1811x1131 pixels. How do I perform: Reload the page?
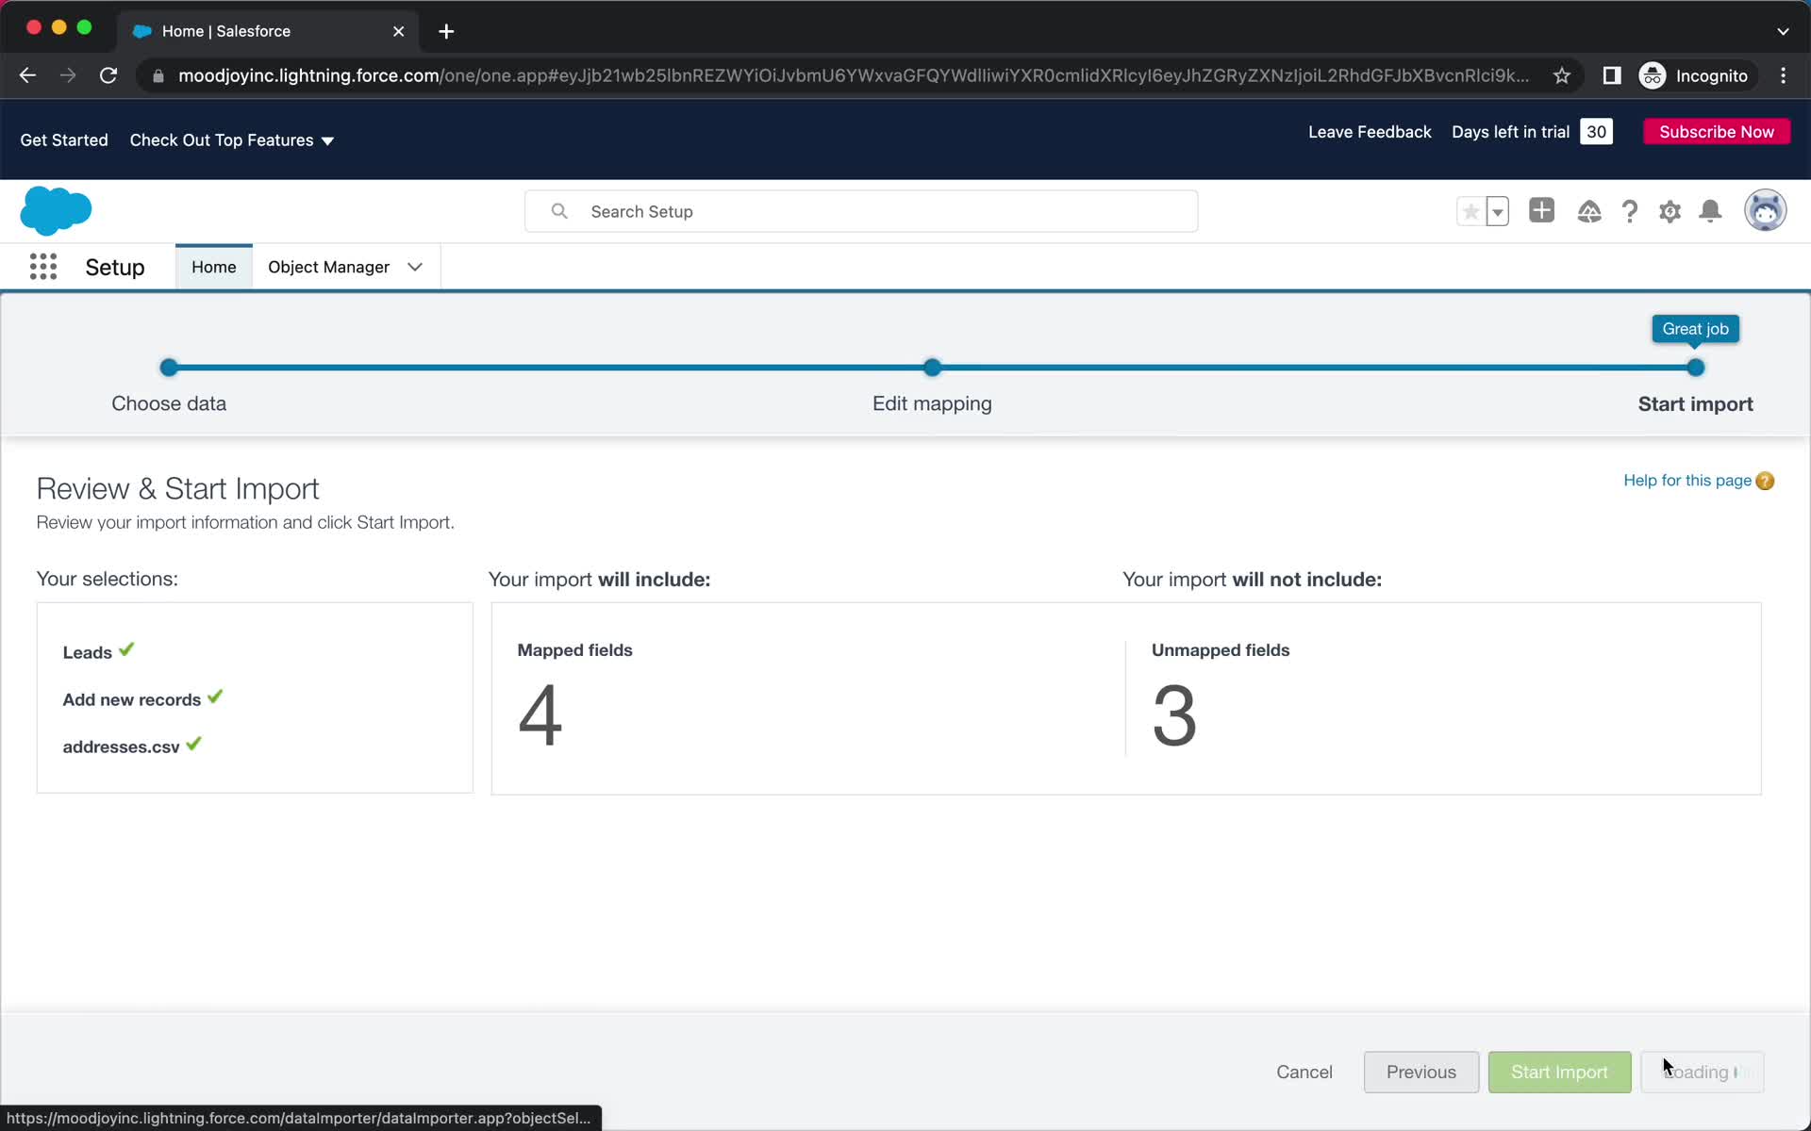[x=108, y=75]
